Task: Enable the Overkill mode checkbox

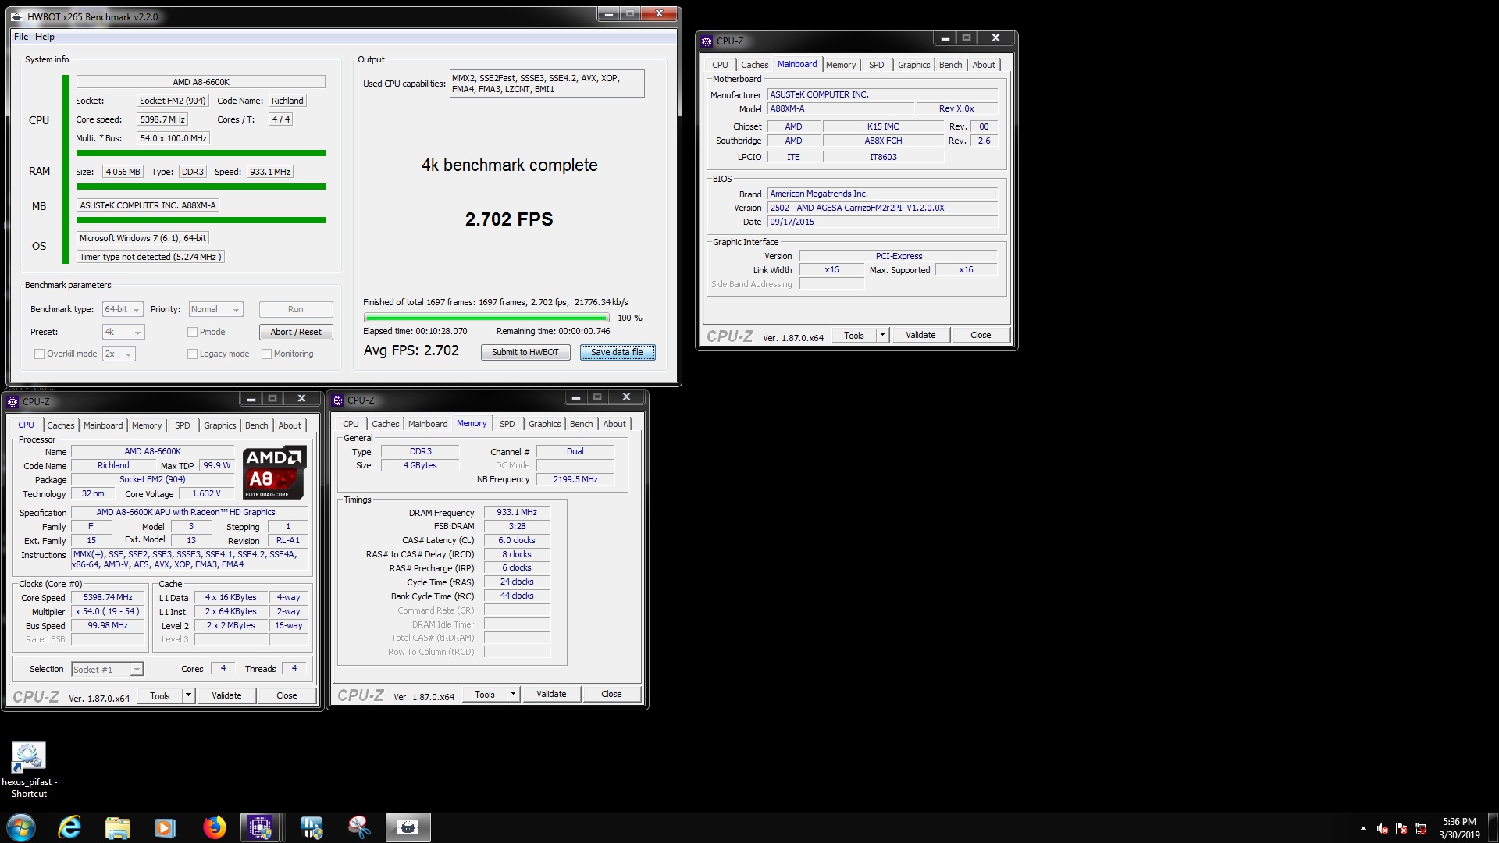Action: tap(39, 354)
